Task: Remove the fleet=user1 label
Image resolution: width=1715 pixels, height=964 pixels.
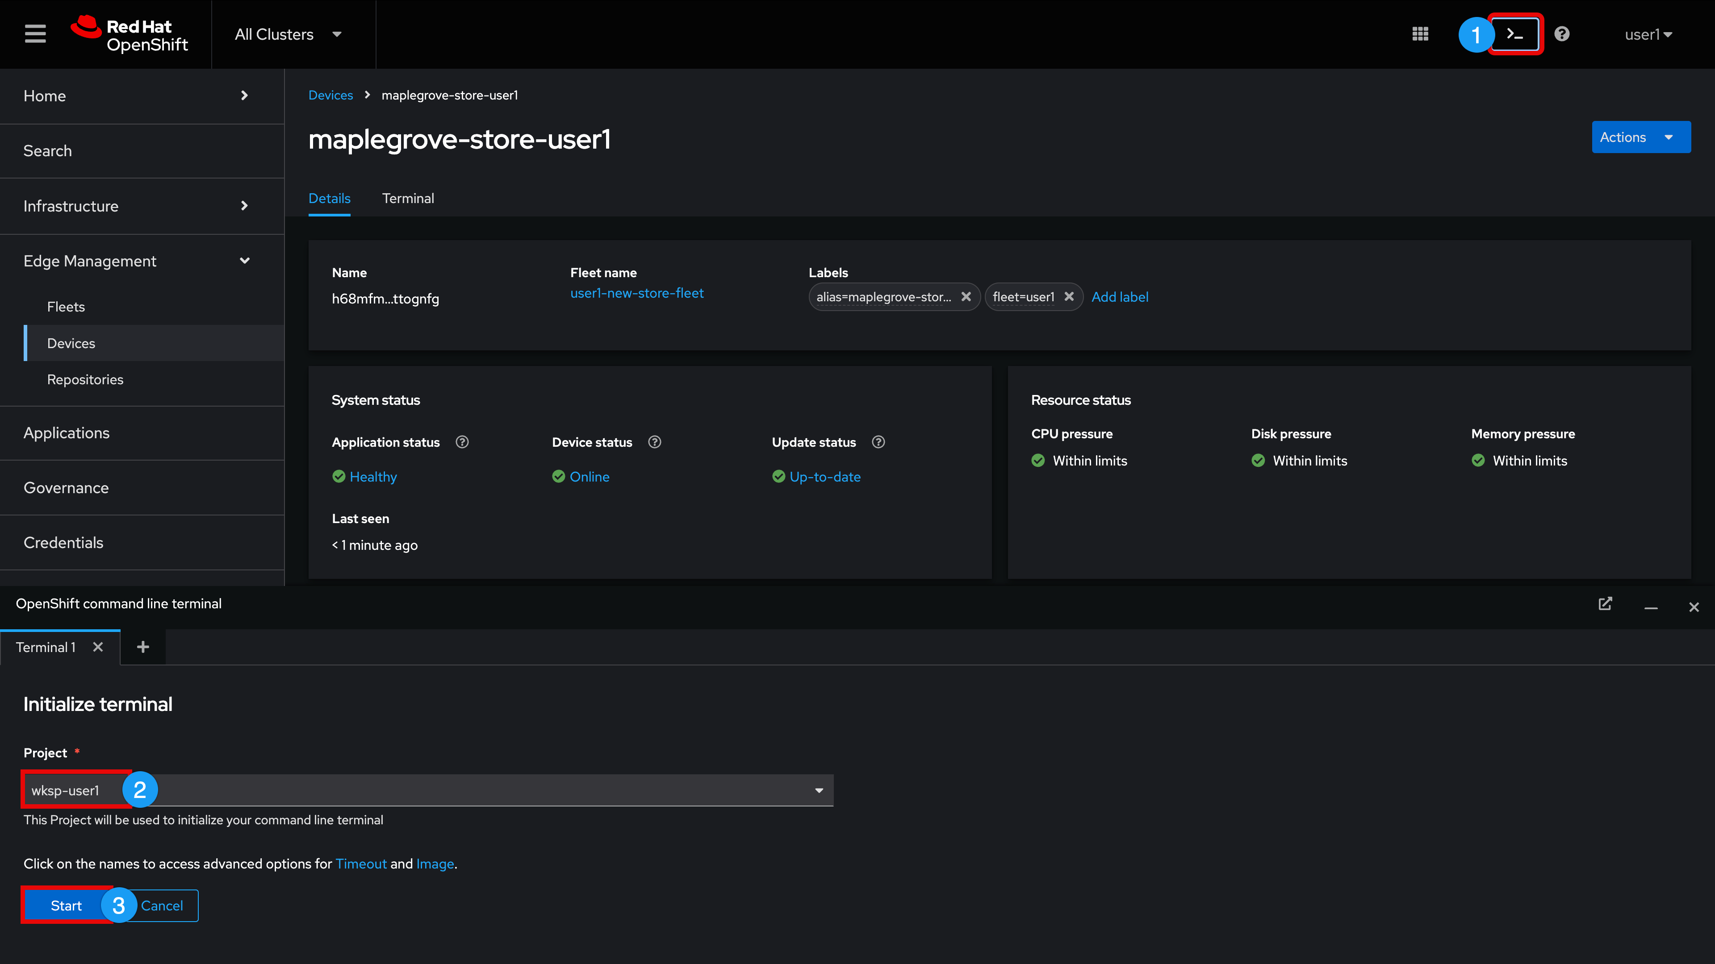Action: click(1069, 297)
